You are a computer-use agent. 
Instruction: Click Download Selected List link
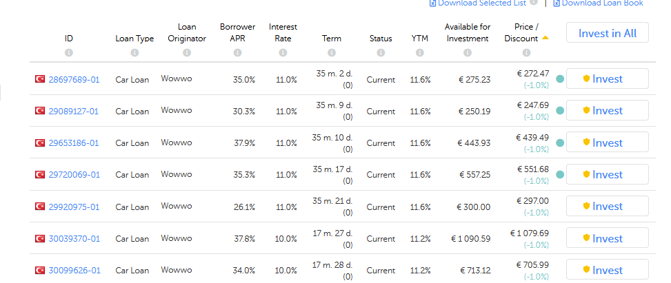[481, 3]
